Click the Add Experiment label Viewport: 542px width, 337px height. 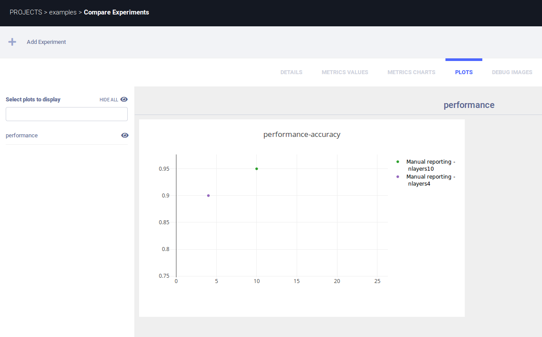[46, 42]
